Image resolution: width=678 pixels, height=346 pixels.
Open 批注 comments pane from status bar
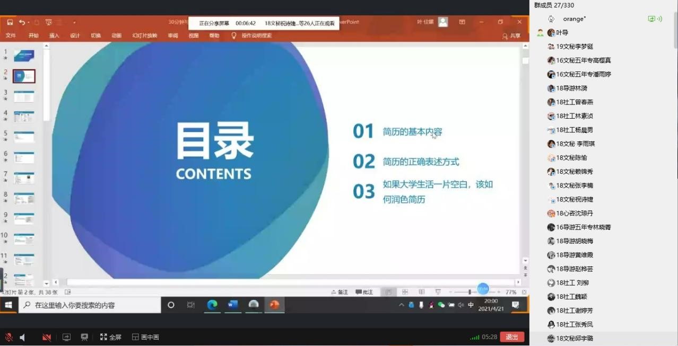click(x=364, y=292)
